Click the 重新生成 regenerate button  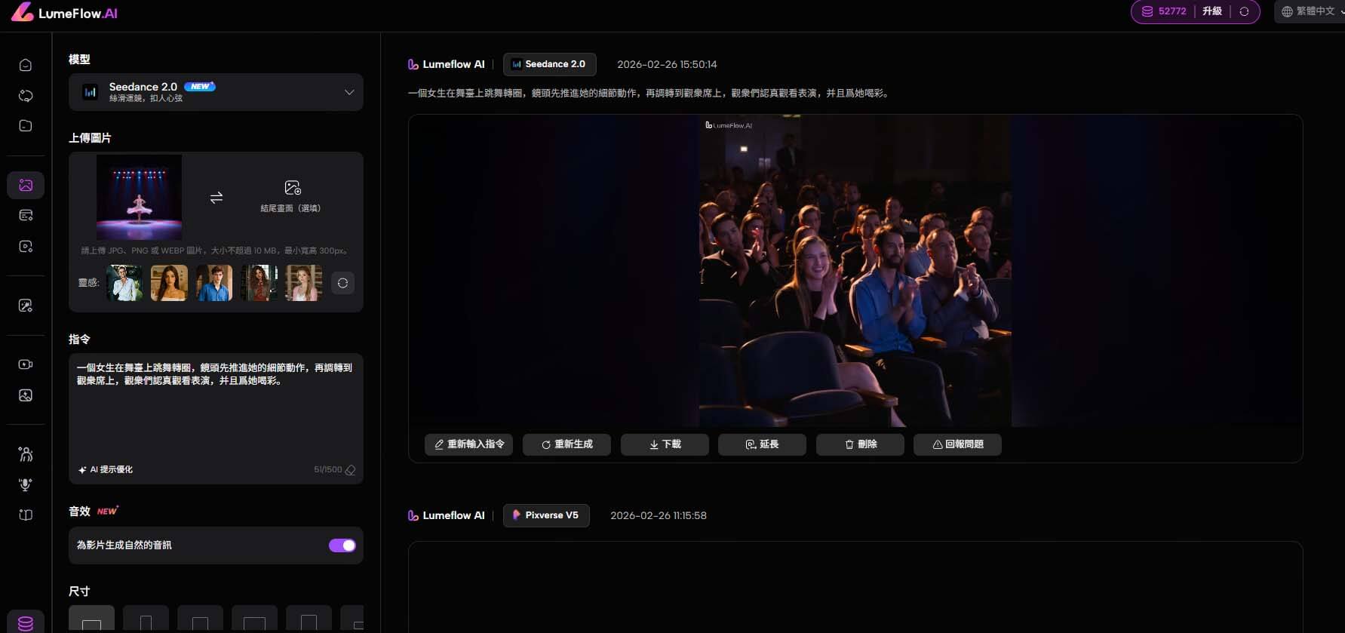tap(567, 444)
